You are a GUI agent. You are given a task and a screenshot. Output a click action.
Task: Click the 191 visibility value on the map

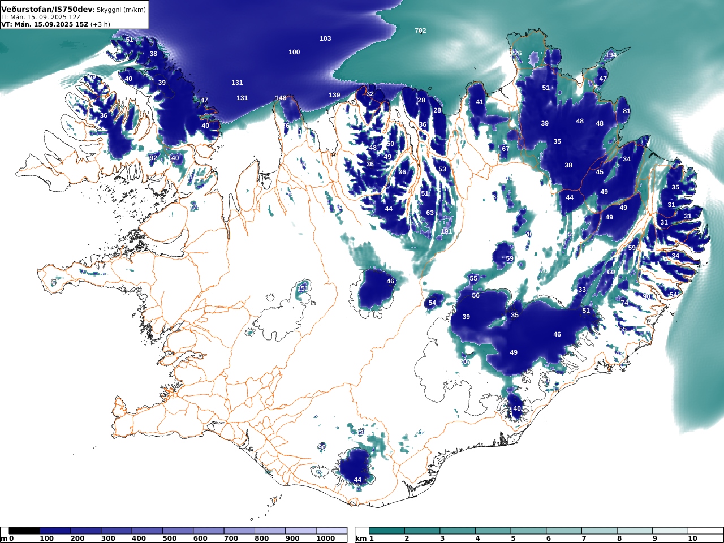point(446,231)
